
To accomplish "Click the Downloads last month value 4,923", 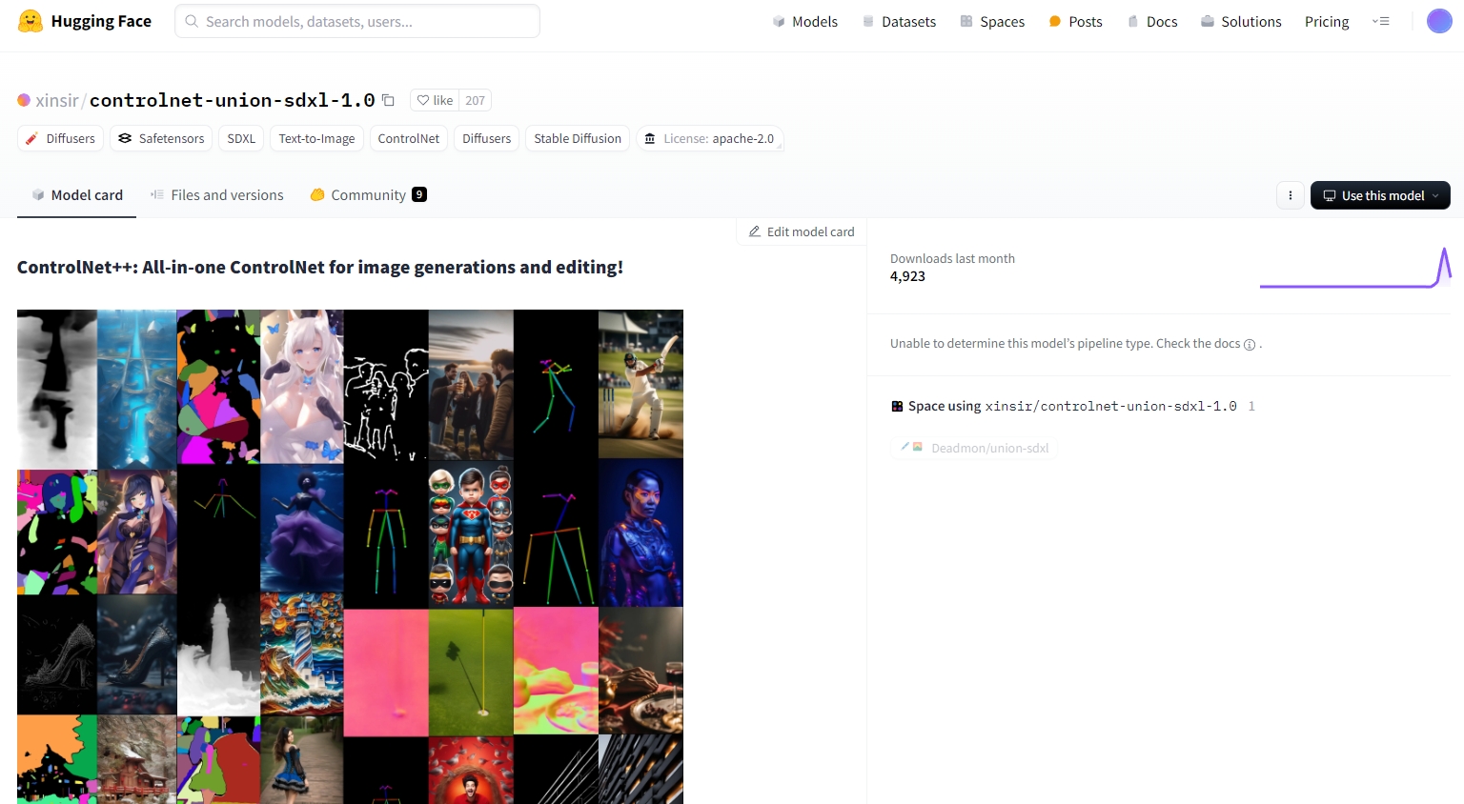I will pyautogui.click(x=907, y=276).
